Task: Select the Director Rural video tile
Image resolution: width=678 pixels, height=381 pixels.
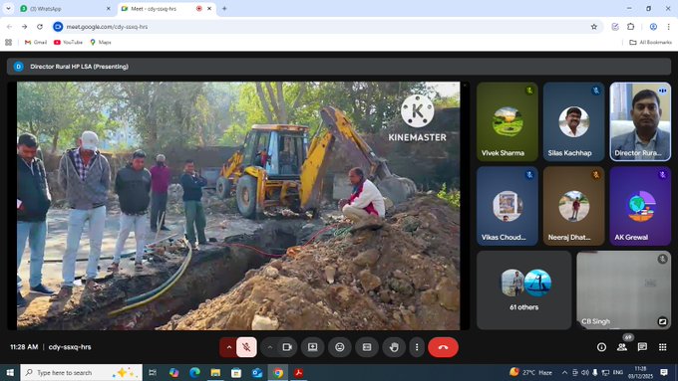Action: pyautogui.click(x=640, y=121)
